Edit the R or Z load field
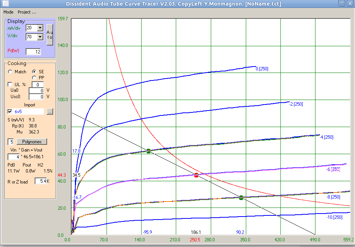The height and width of the screenshot is (247, 355). [x=41, y=181]
